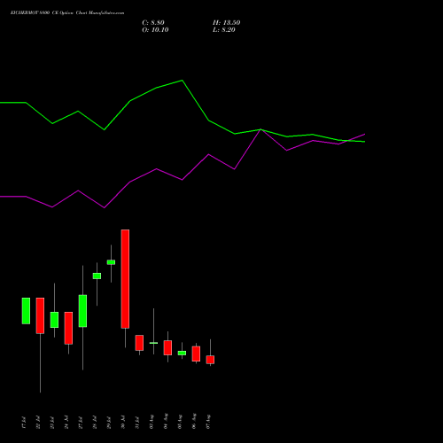Select the tall red candlestick for 30 Jul

(125, 279)
